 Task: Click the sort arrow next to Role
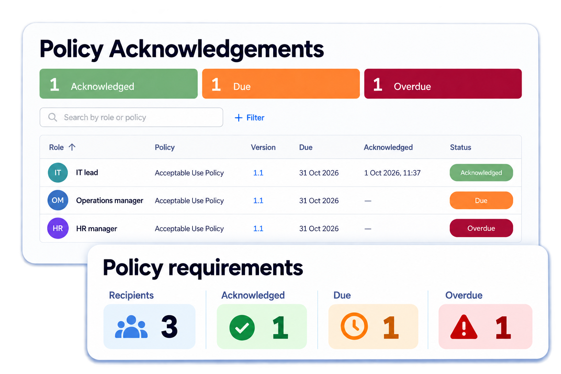(x=72, y=147)
